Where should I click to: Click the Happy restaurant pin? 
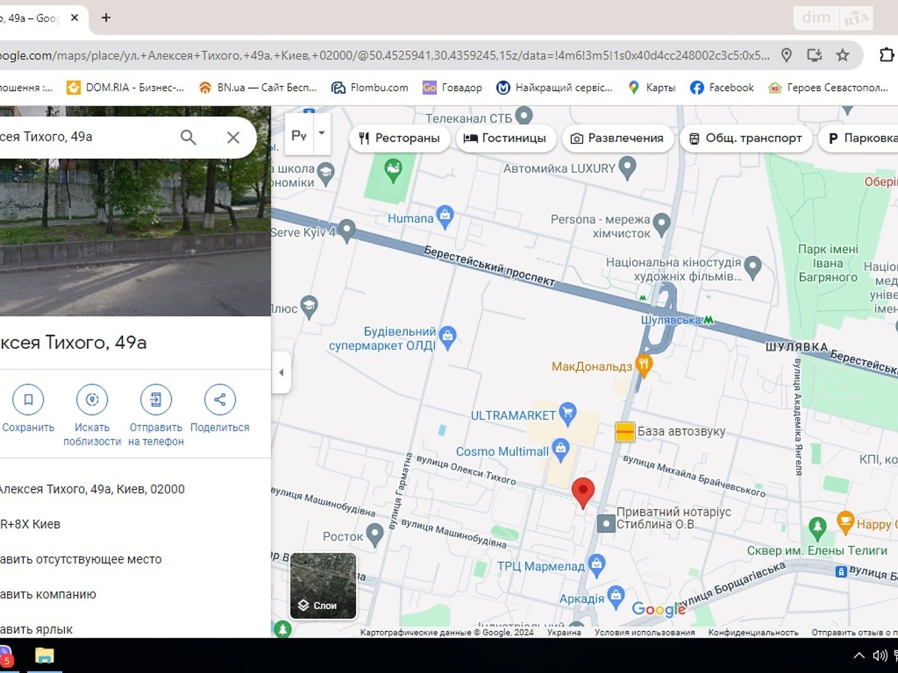(845, 522)
